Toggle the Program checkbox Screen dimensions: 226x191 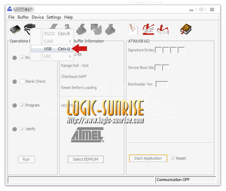(22, 105)
